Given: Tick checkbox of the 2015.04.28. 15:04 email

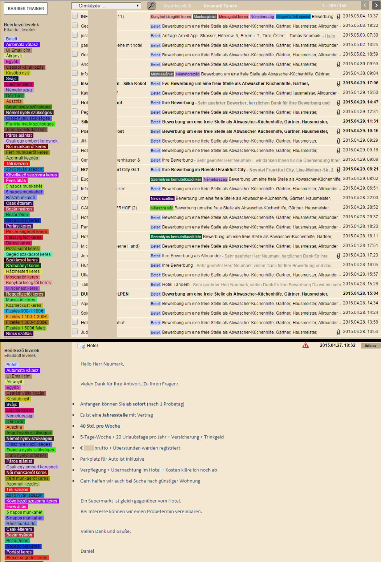Looking at the screenshot, I should (75, 293).
